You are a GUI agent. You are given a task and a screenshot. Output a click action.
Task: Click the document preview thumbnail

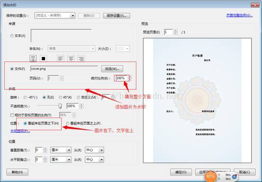(x=197, y=100)
